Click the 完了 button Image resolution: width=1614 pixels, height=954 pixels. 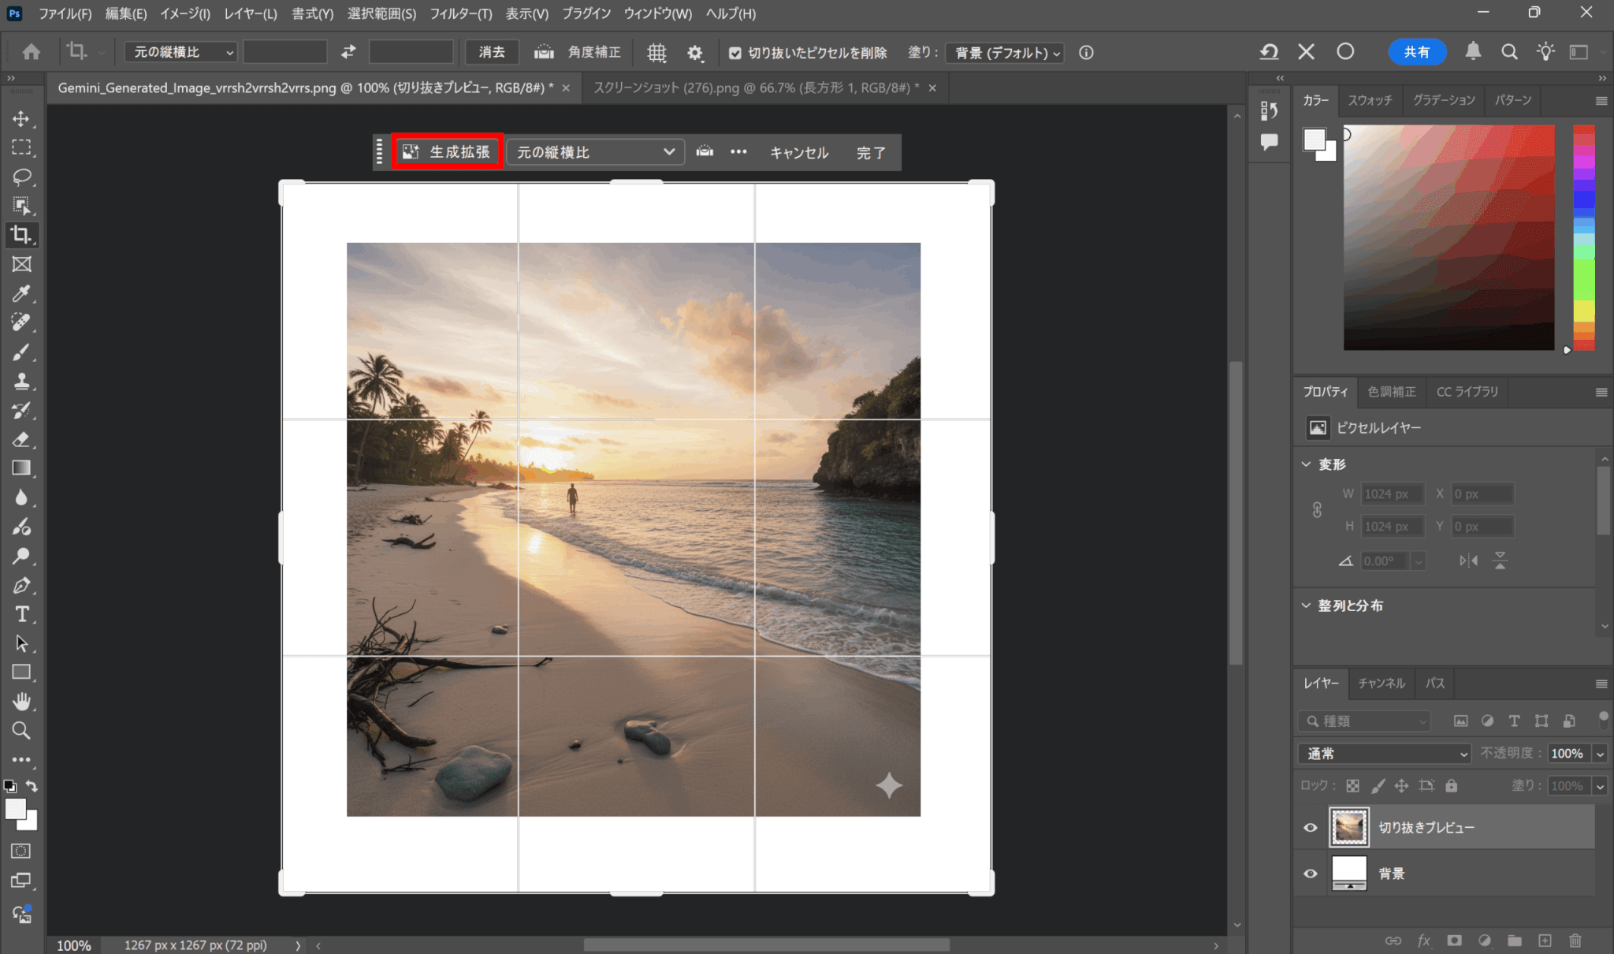coord(871,153)
